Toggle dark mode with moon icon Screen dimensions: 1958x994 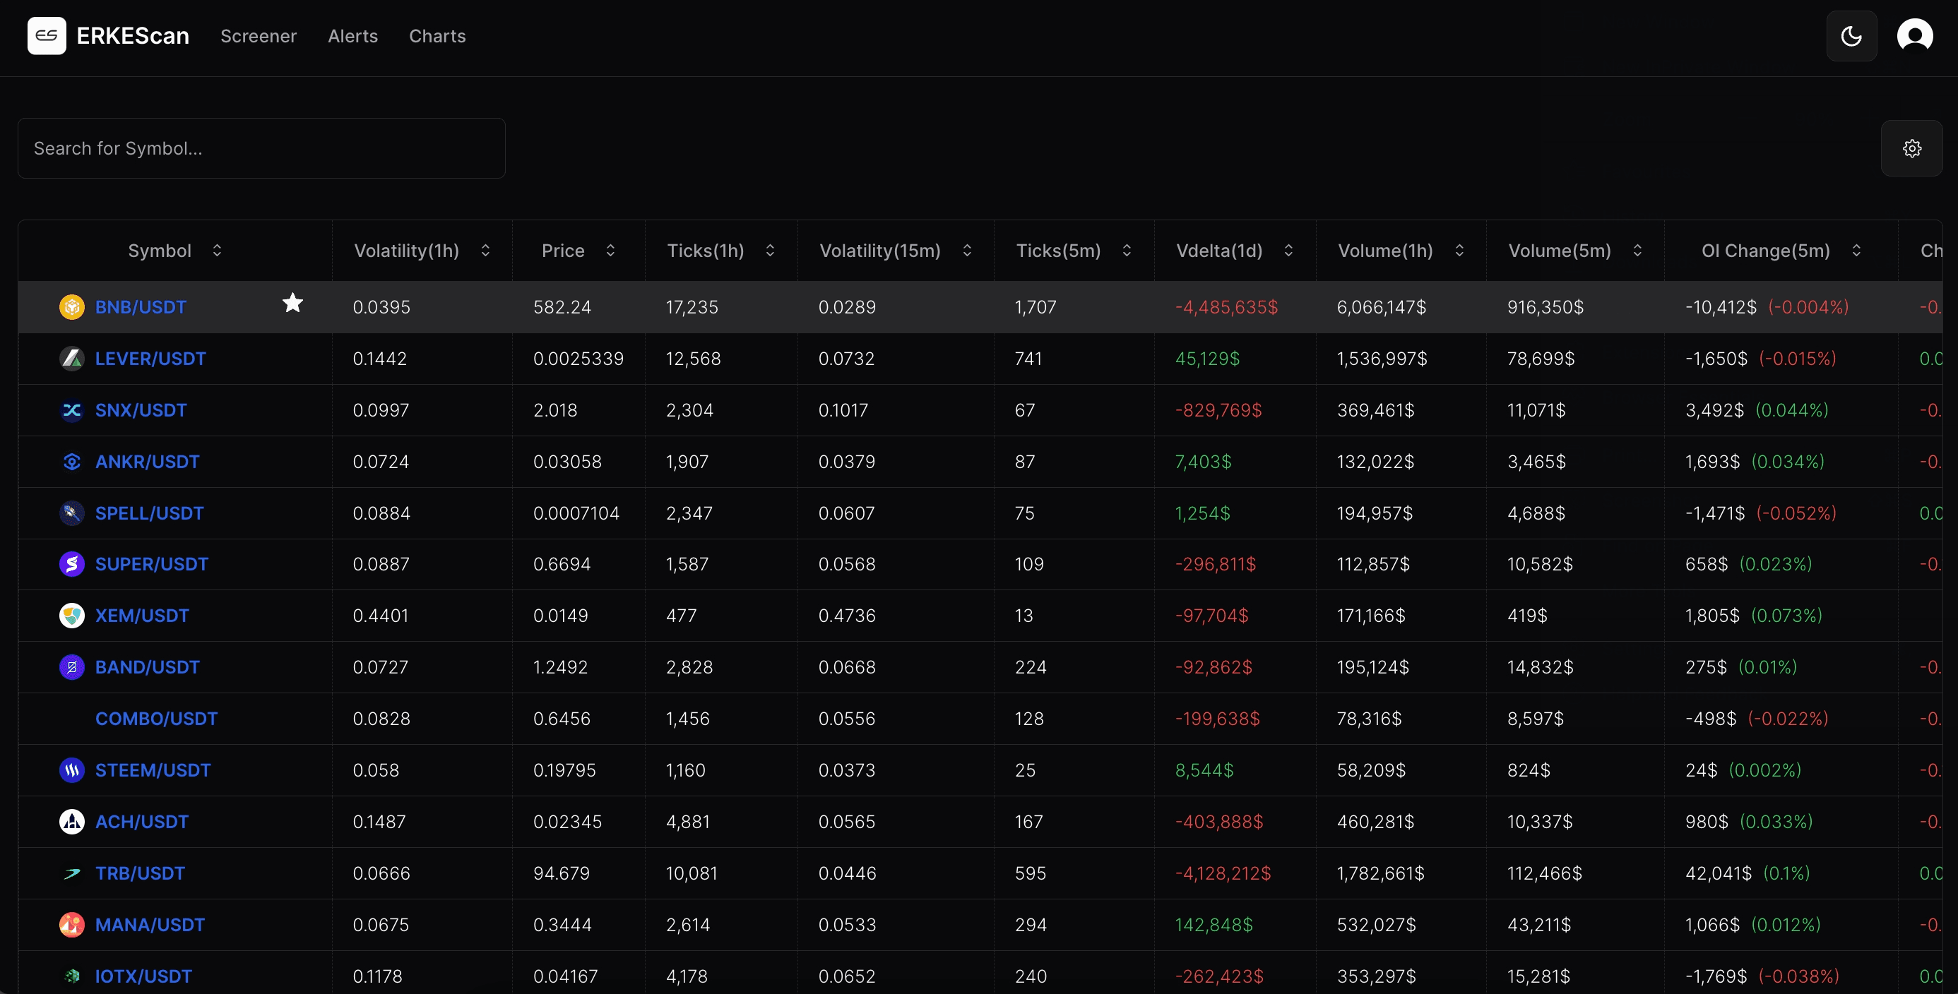1851,36
